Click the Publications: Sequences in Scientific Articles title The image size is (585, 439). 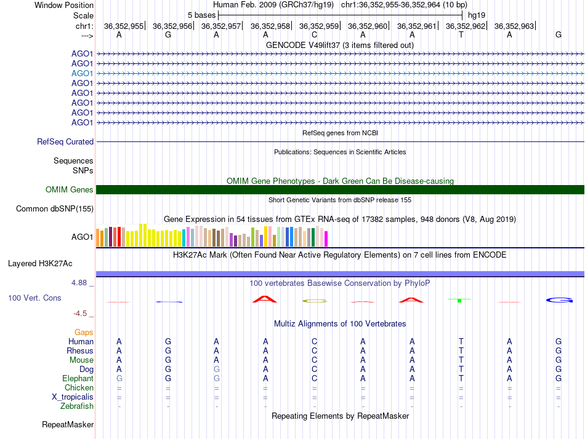pyautogui.click(x=340, y=152)
